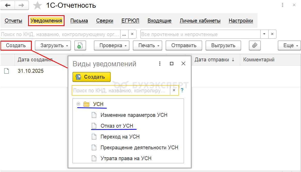
Task: Open the Все прочтенные и непрочтенные dropdown
Action: point(264,34)
